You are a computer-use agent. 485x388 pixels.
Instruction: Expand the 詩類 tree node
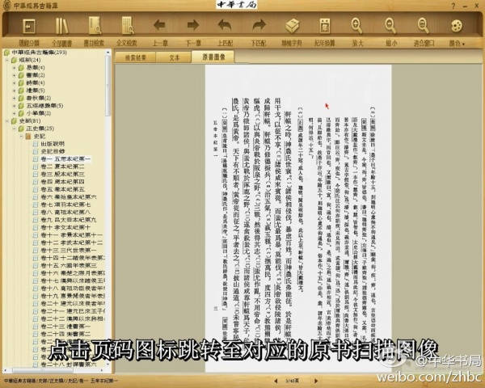point(14,83)
